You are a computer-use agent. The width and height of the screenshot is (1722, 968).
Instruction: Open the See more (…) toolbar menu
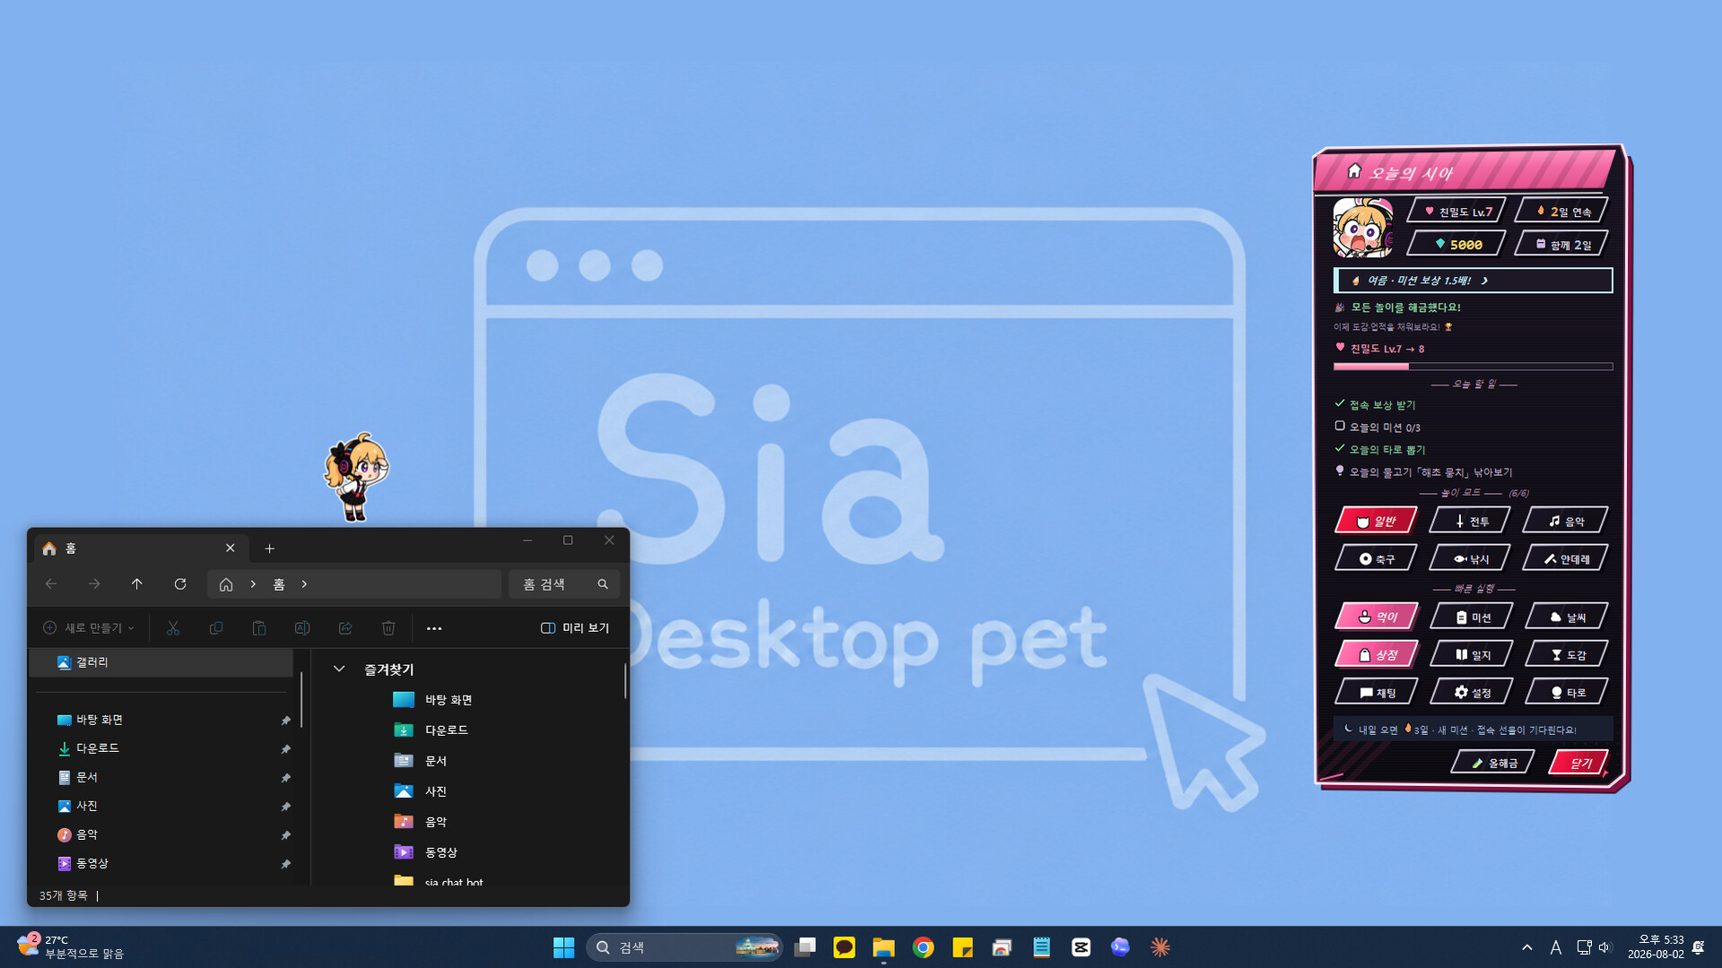coord(434,628)
